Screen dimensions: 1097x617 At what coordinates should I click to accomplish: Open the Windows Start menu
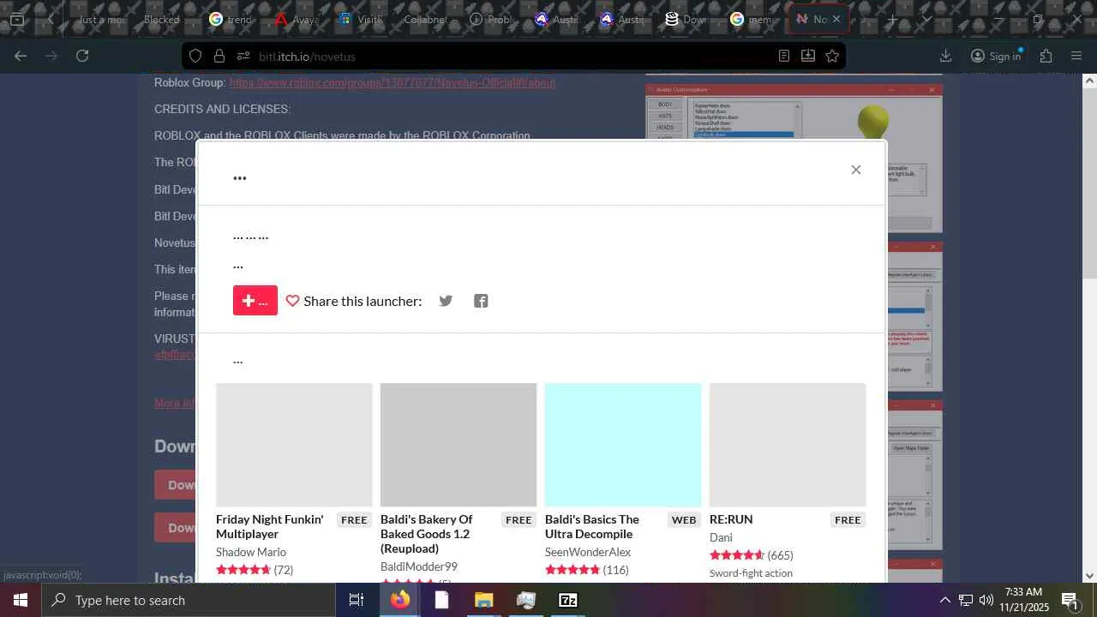pos(21,600)
